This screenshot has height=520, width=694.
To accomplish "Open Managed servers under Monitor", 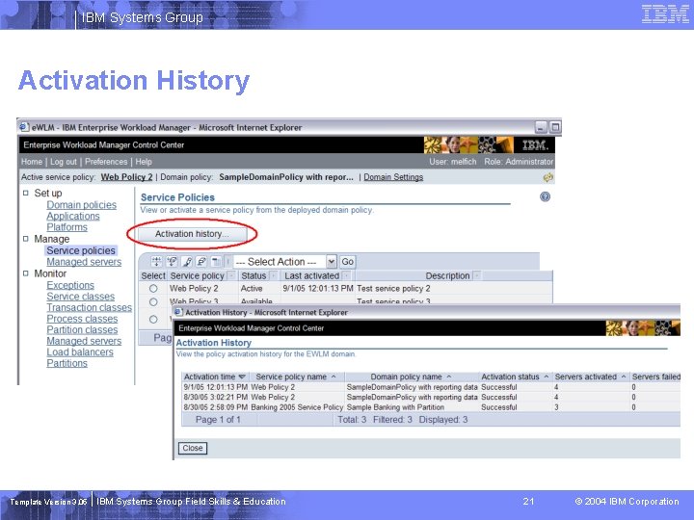I will tap(84, 341).
